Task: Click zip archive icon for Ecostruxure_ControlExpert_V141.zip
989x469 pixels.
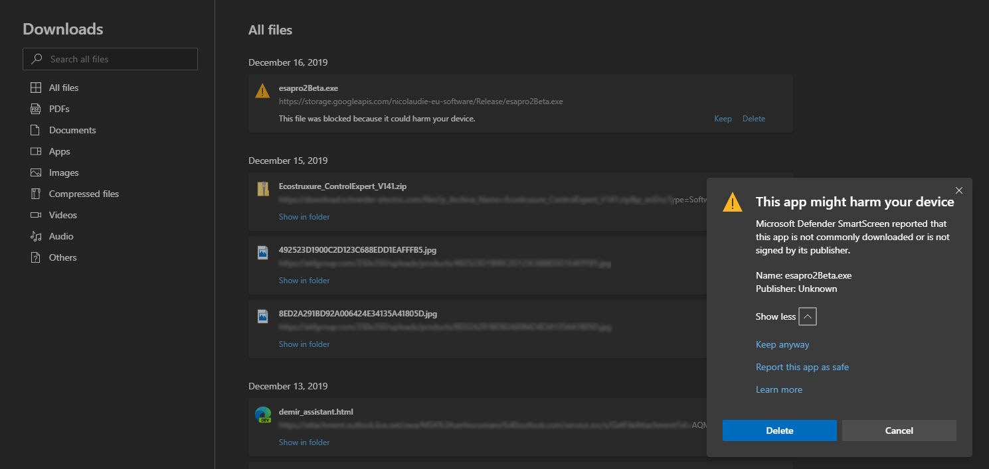Action: pos(263,189)
